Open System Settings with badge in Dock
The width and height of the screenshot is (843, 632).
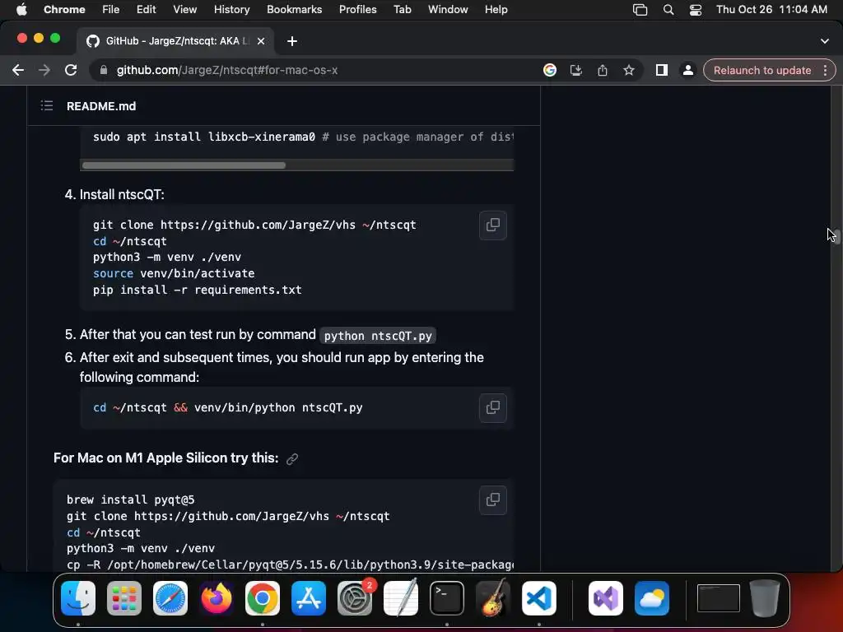pos(355,598)
